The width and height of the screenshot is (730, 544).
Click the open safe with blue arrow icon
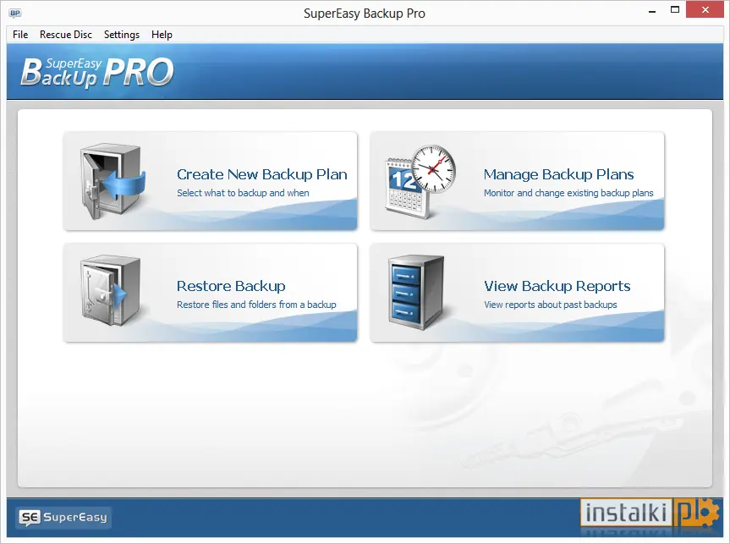click(x=113, y=181)
